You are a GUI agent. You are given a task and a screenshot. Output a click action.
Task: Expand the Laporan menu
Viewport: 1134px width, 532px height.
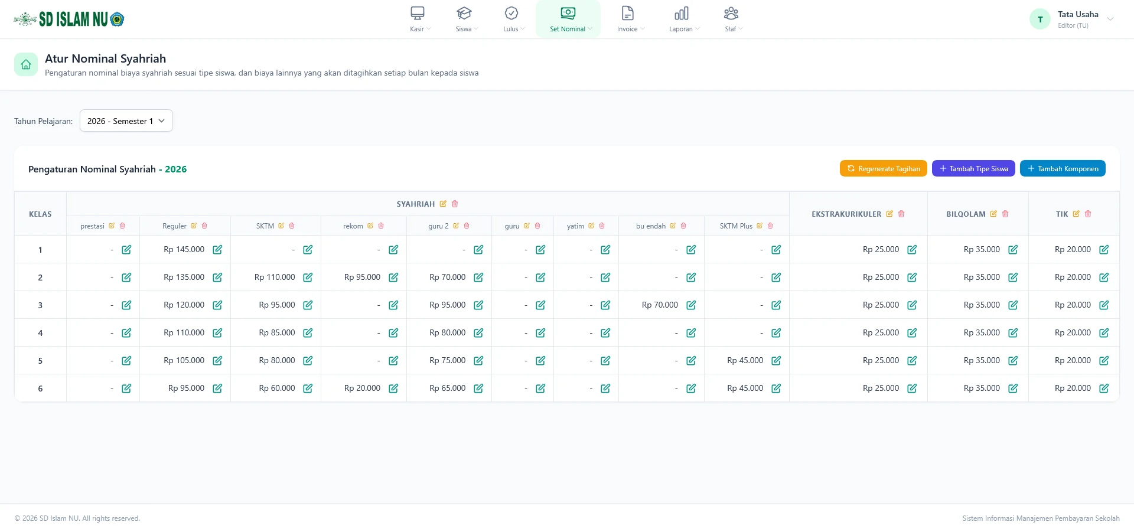click(x=684, y=19)
